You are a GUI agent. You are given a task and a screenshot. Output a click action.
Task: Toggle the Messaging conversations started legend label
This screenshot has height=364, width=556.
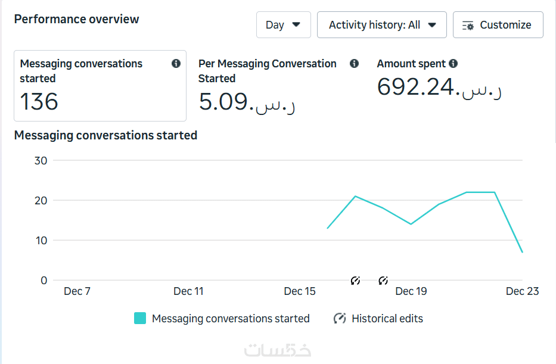231,319
